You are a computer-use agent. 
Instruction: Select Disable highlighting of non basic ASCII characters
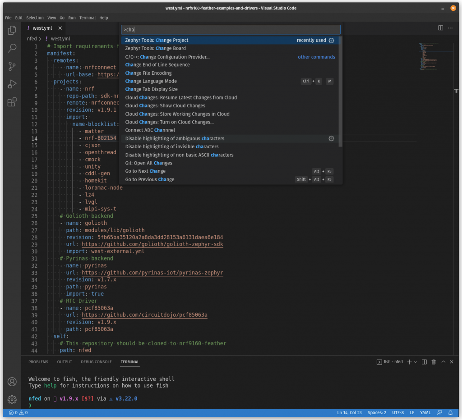[230, 155]
